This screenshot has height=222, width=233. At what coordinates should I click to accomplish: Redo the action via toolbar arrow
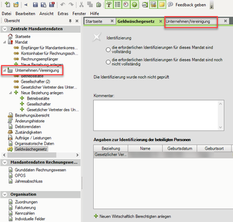[x=71, y=5]
